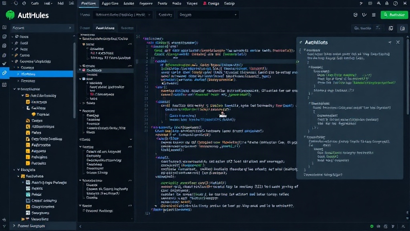Click the back arrow icon in the top bar

pos(16,3)
